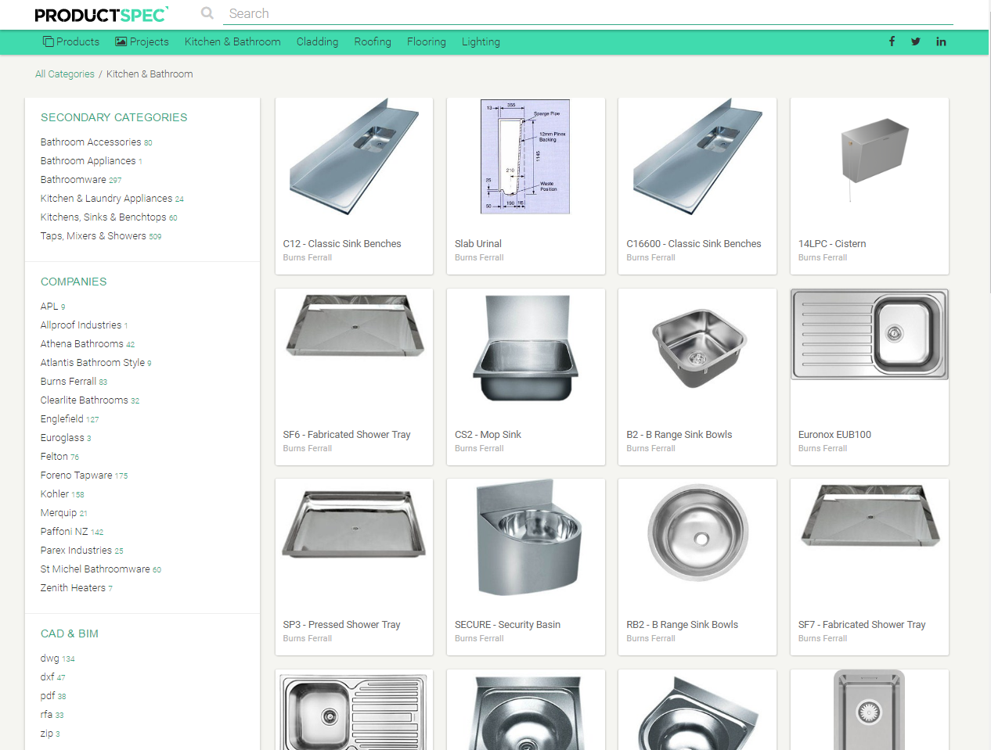Open the Projects menu item

tap(142, 41)
